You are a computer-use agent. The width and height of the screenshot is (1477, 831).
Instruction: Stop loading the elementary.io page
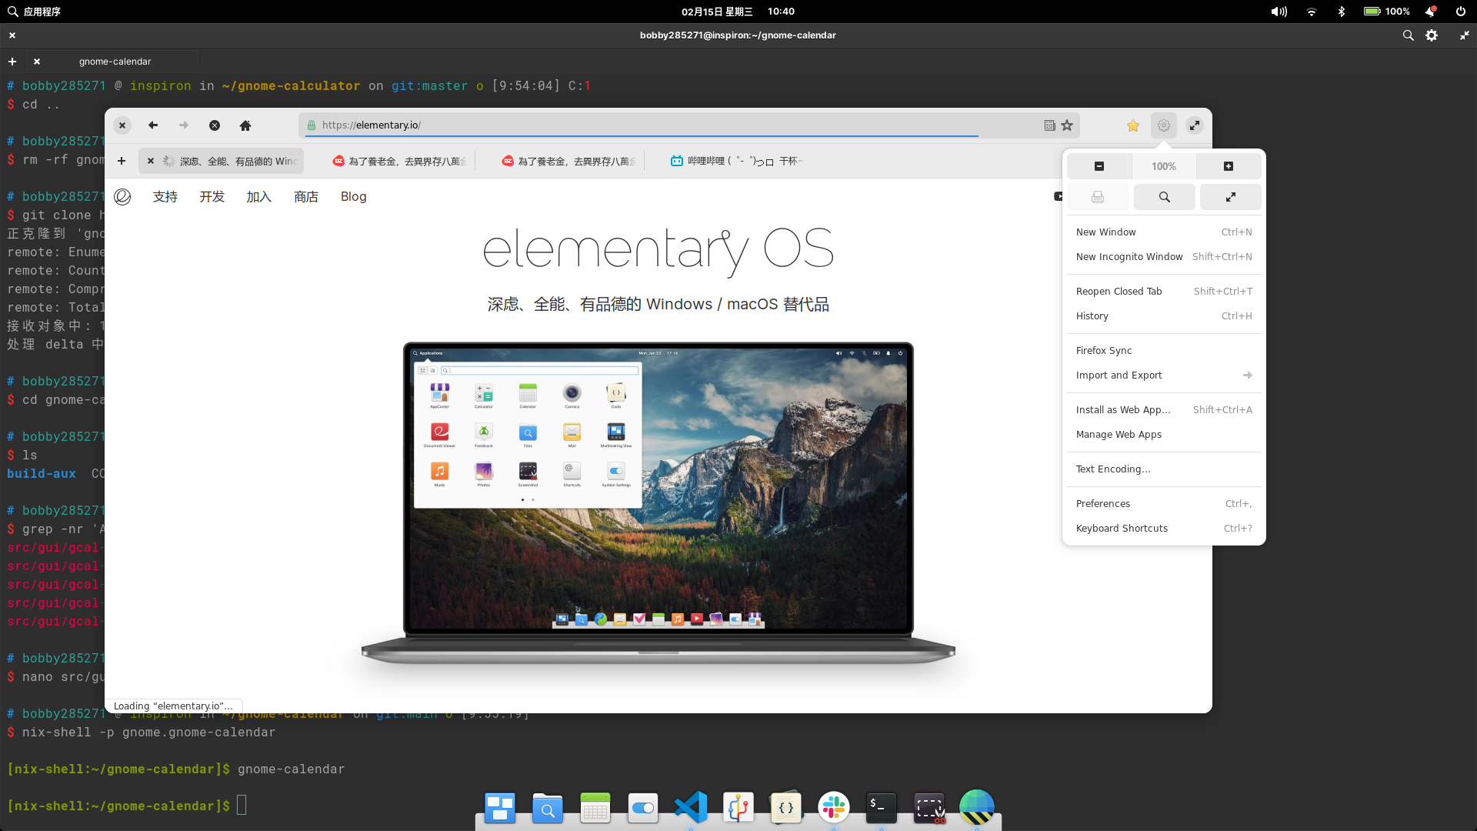pyautogui.click(x=215, y=125)
